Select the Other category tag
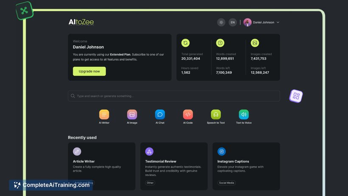The width and height of the screenshot is (348, 196). coord(150,183)
